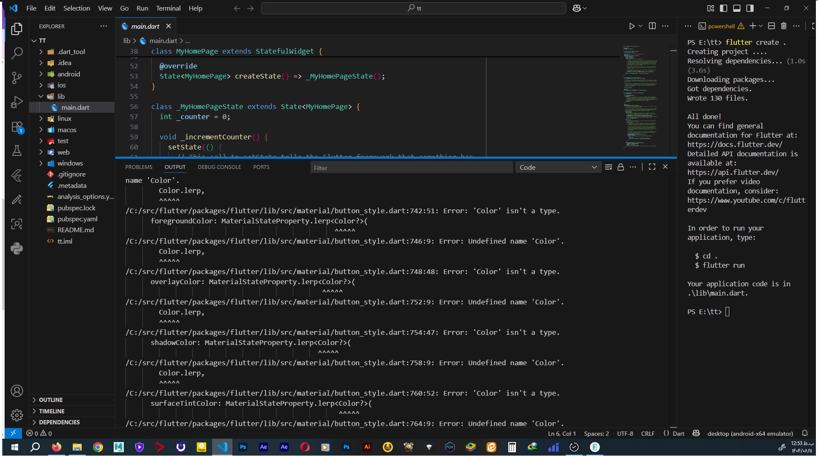Screen dimensions: 818x456
Task: Open errors and warnings count
Action: pos(39,434)
